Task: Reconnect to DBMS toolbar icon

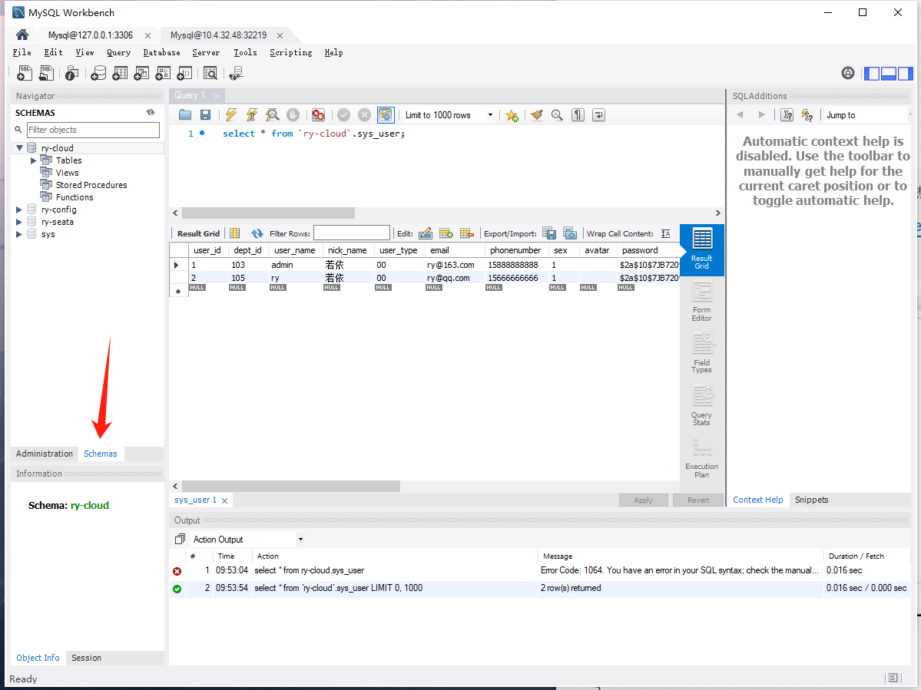Action: pos(236,73)
